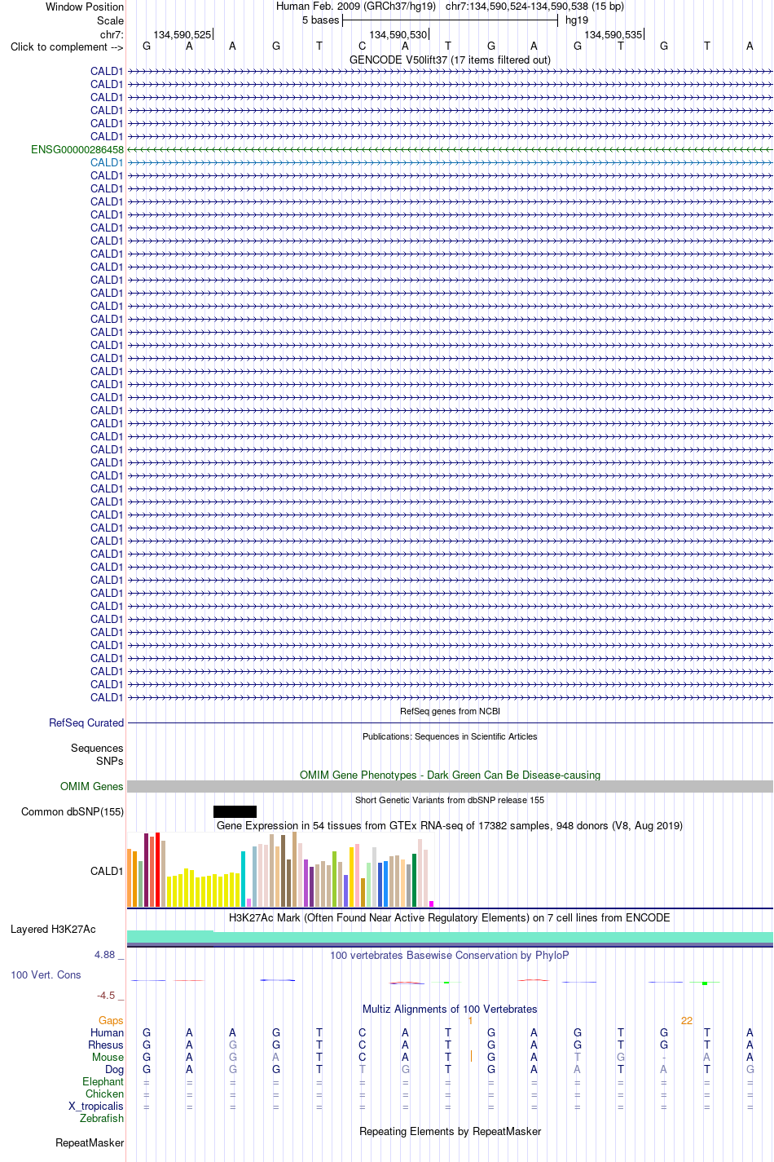Click the Elephant species label

click(103, 1081)
